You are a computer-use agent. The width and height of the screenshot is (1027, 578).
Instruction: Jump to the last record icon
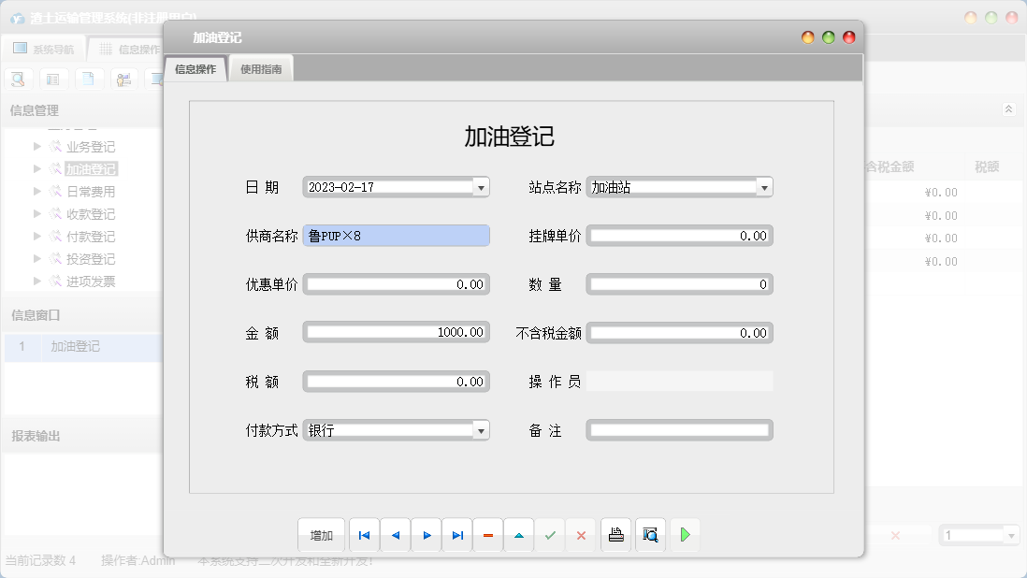click(456, 535)
